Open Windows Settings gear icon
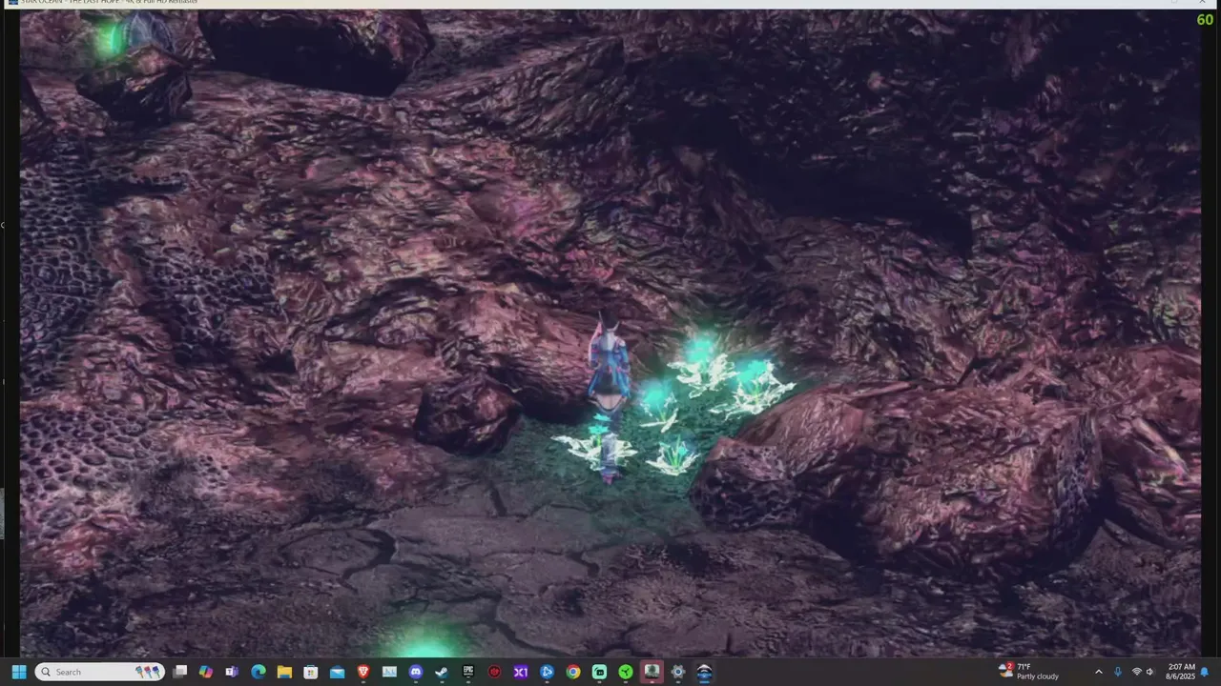This screenshot has height=686, width=1221. click(x=678, y=672)
